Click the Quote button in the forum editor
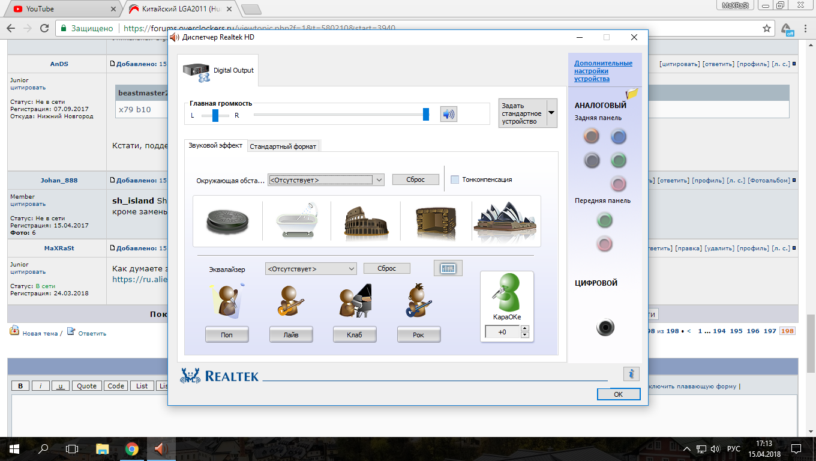The width and height of the screenshot is (816, 461). (87, 386)
